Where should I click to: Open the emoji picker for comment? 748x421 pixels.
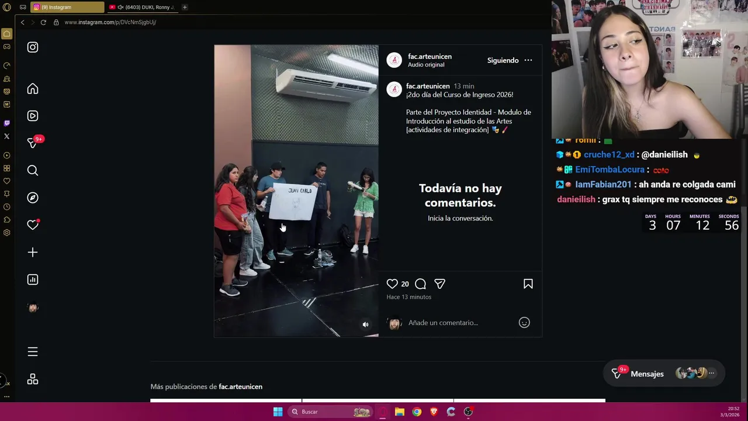click(x=524, y=322)
